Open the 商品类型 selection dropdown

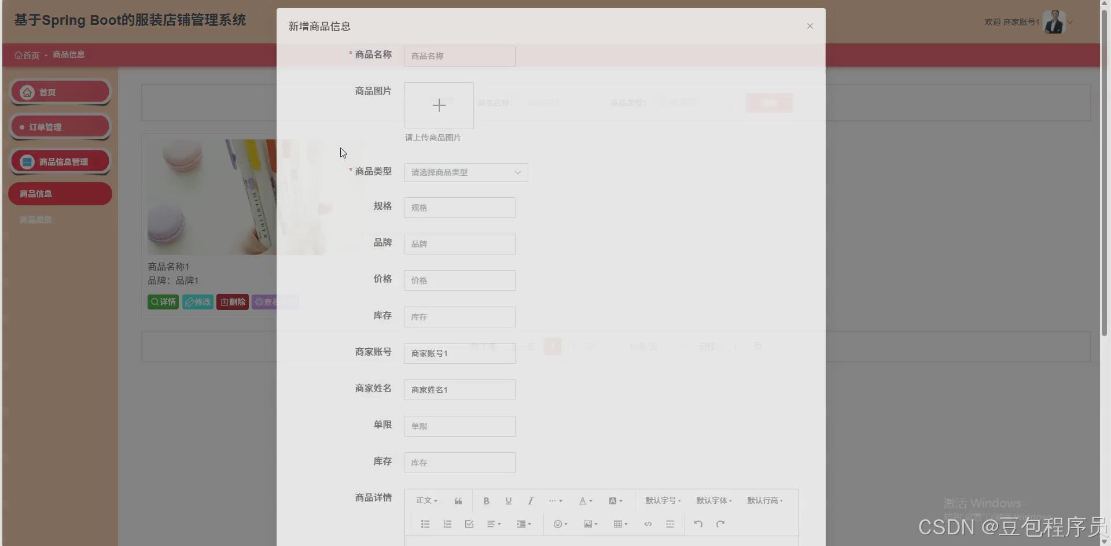point(465,172)
